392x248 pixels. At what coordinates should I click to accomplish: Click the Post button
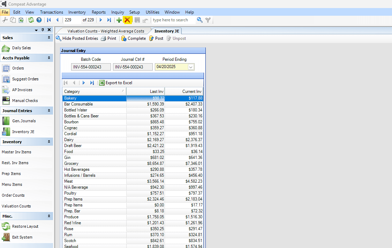click(x=156, y=38)
